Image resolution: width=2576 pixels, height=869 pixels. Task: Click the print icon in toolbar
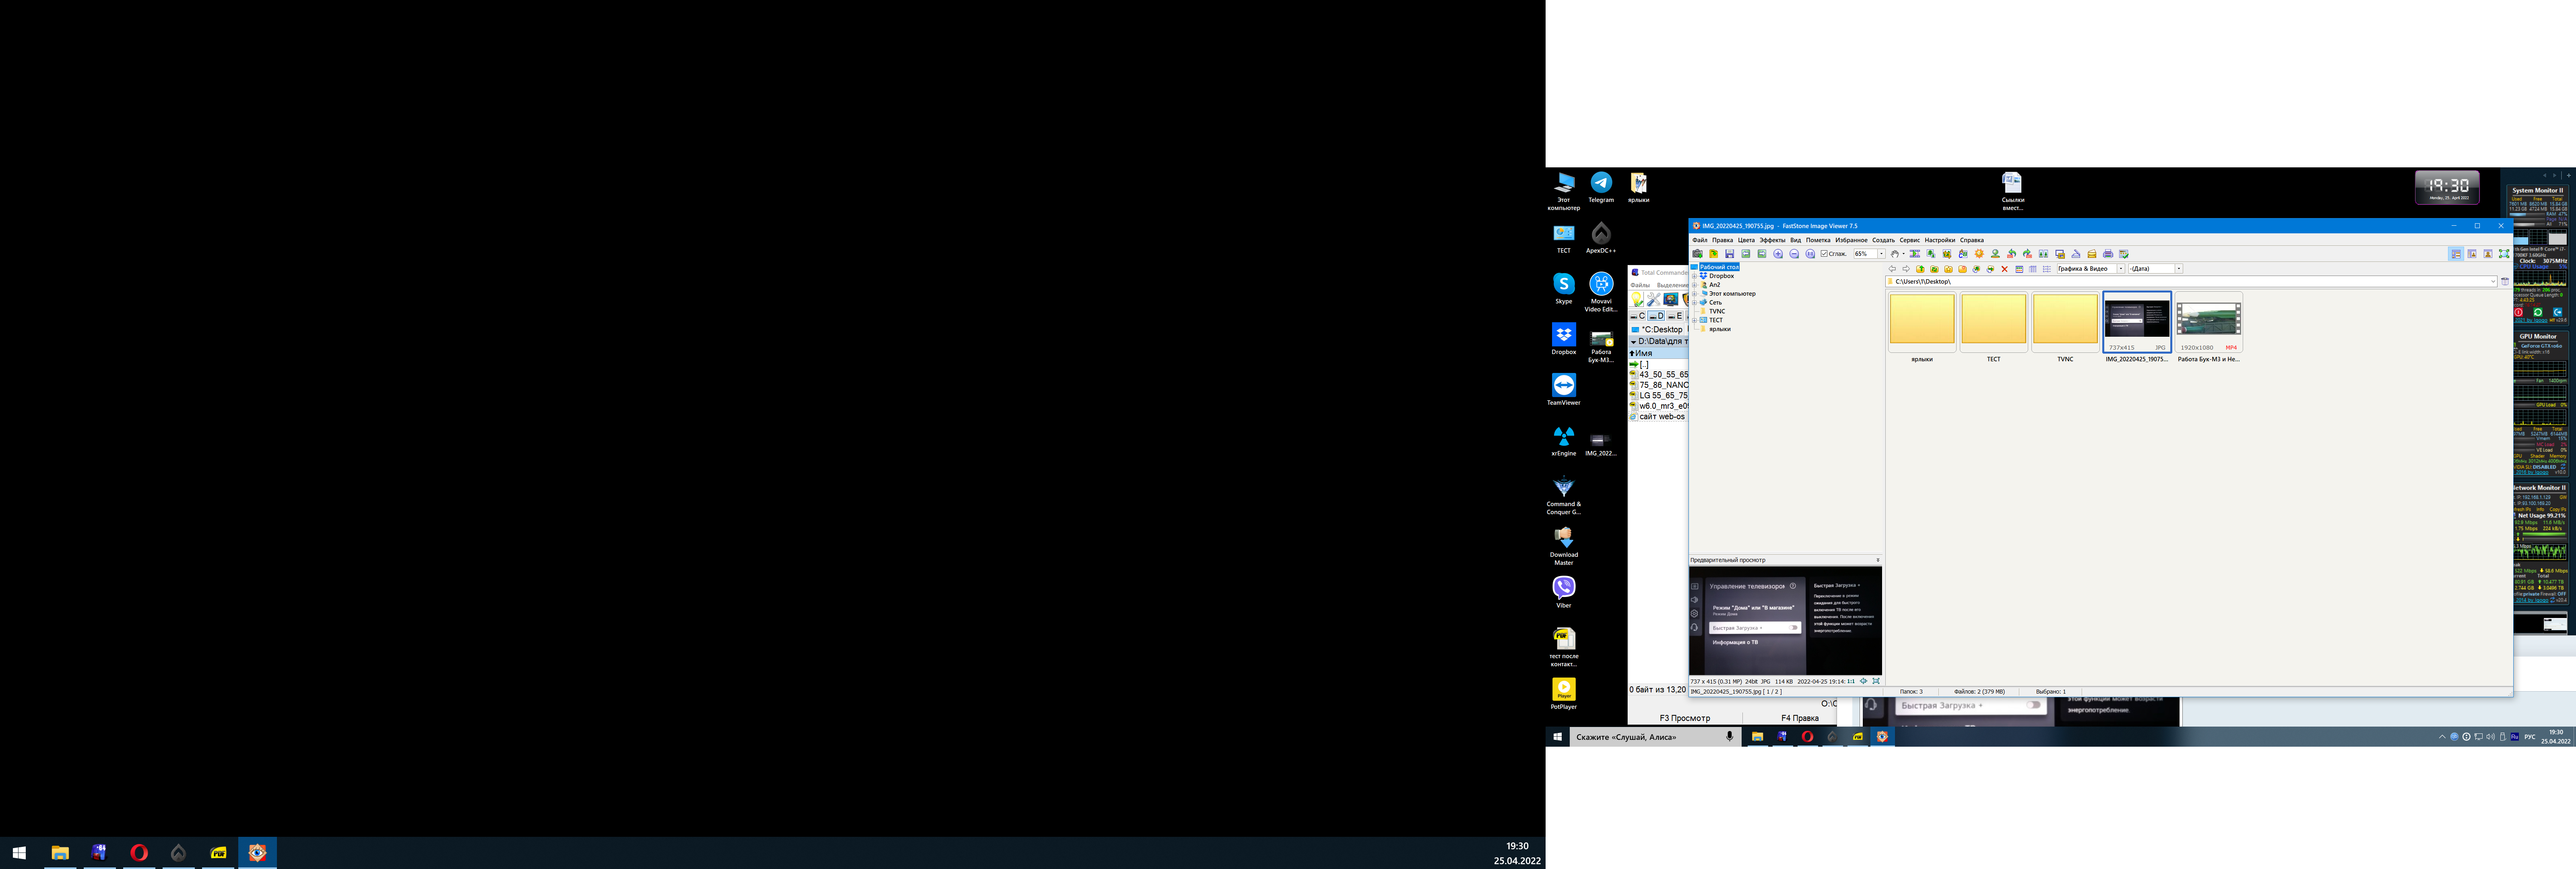(2108, 254)
